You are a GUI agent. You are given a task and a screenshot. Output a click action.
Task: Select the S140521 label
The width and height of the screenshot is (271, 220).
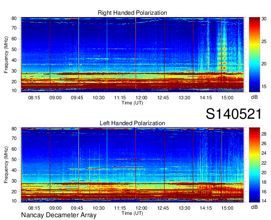[234, 114]
